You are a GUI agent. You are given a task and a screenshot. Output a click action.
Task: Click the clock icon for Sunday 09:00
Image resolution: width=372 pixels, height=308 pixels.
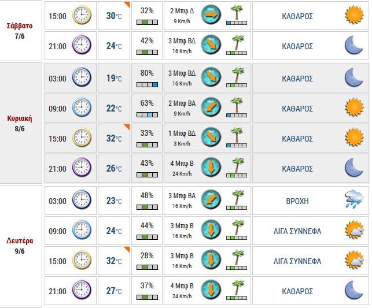[82, 107]
